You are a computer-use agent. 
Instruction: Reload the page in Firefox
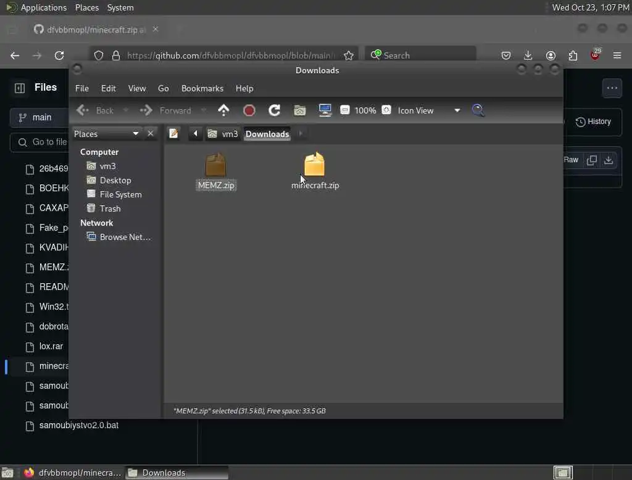tap(59, 56)
